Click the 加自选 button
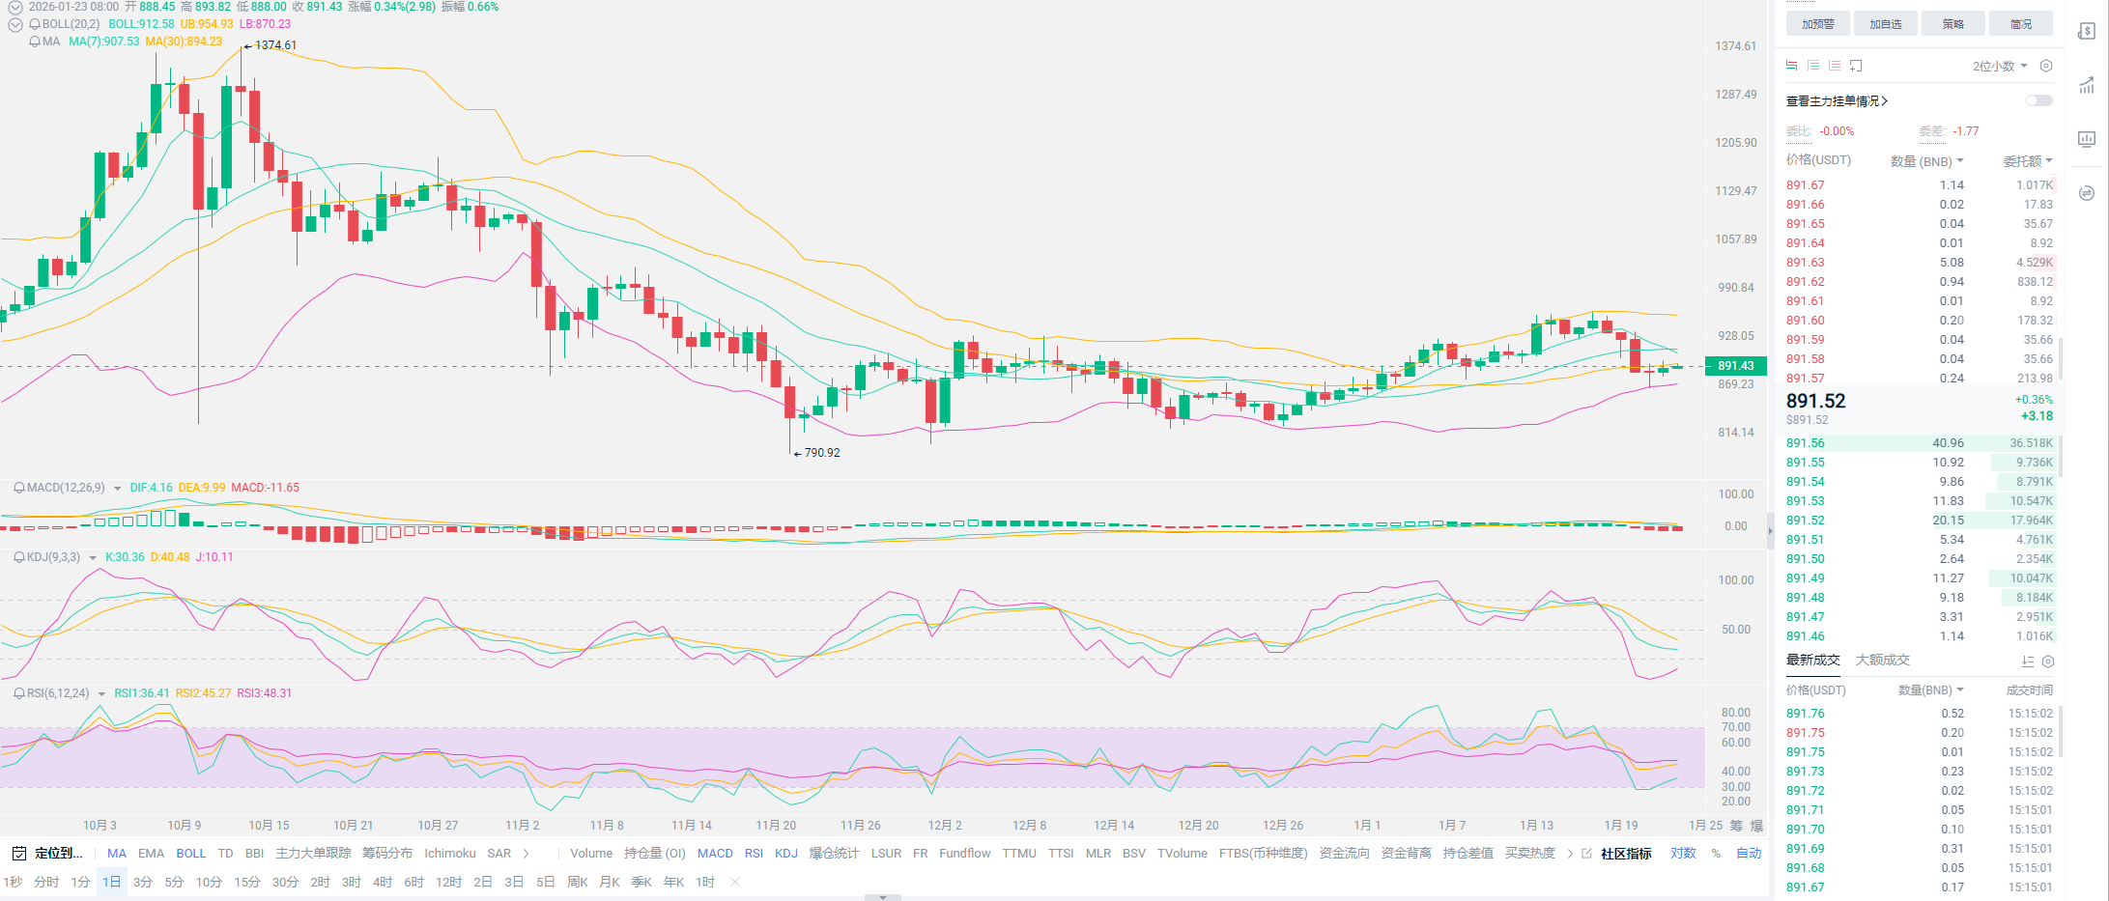Image resolution: width=2109 pixels, height=901 pixels. [x=1885, y=24]
